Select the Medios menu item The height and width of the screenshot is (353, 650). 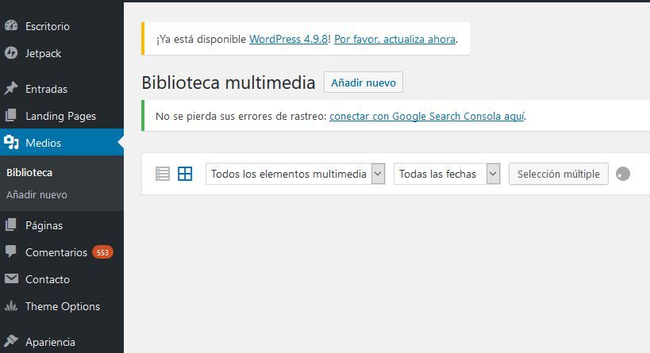[62, 142]
